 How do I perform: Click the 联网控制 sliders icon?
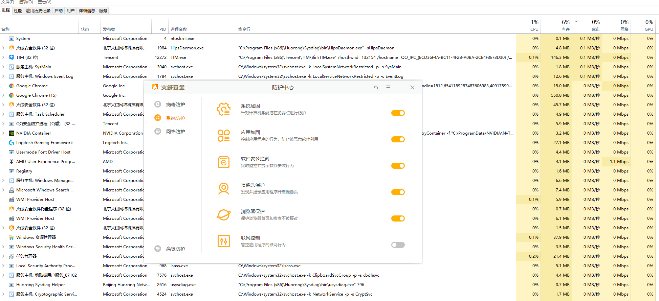[224, 241]
